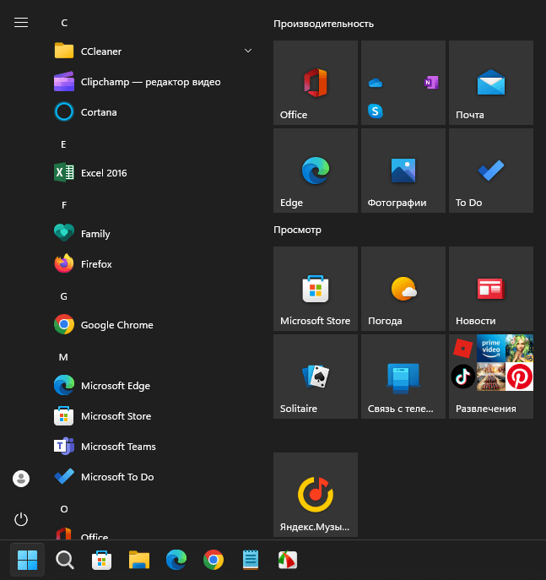The height and width of the screenshot is (580, 546).
Task: Click the Просмотр group title
Action: tap(297, 230)
